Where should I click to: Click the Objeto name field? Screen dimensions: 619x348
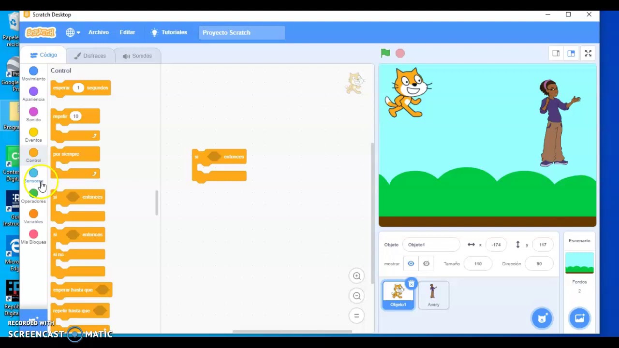[431, 245]
